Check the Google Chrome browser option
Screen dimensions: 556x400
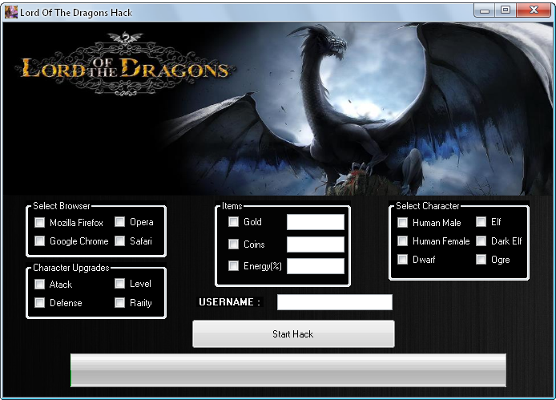tap(40, 241)
